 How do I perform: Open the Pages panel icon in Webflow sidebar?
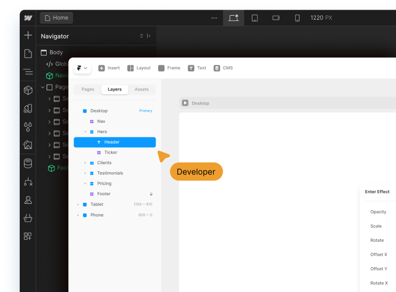point(28,54)
